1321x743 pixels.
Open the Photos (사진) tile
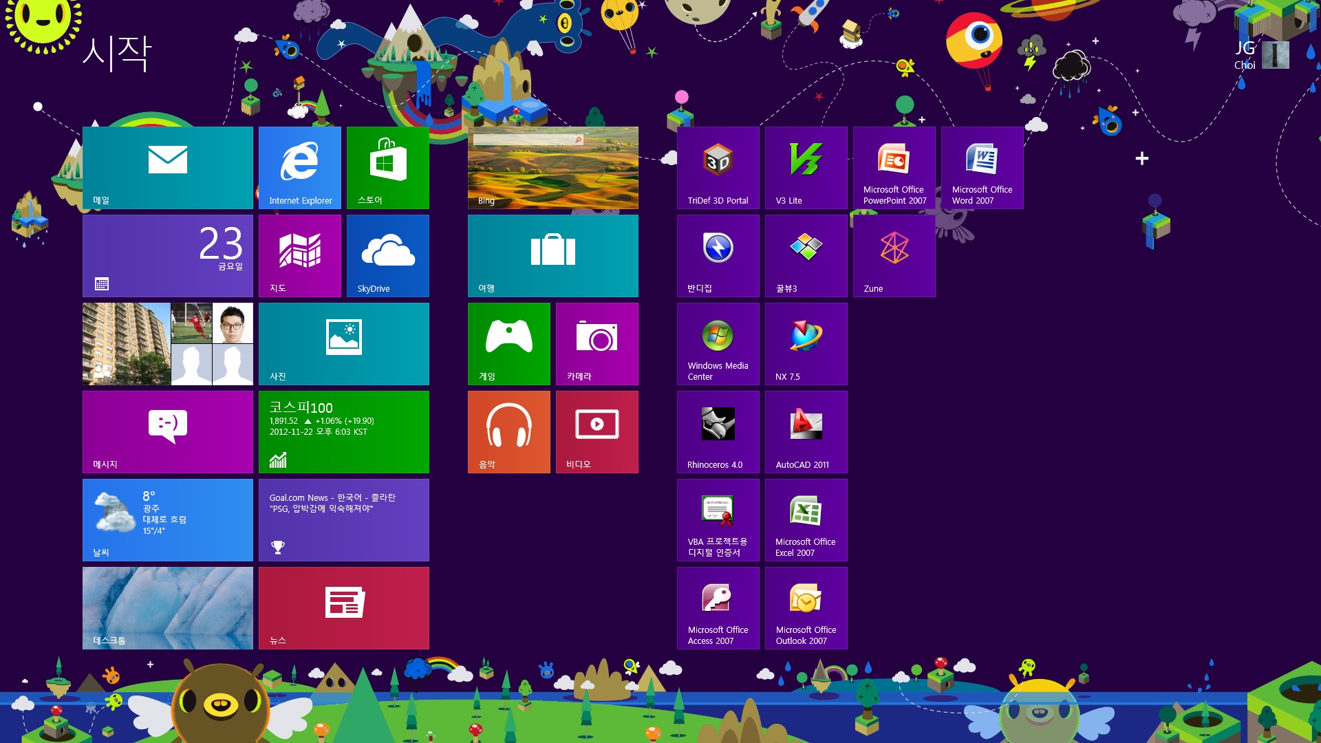pyautogui.click(x=344, y=344)
